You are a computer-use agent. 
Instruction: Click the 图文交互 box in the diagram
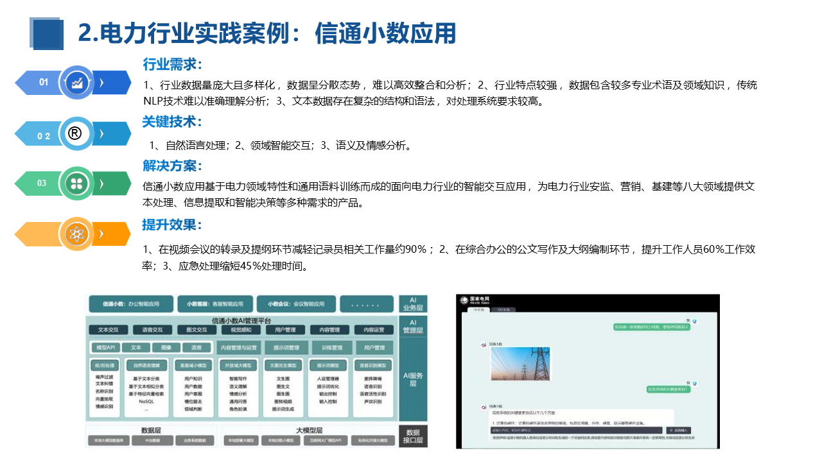196,330
